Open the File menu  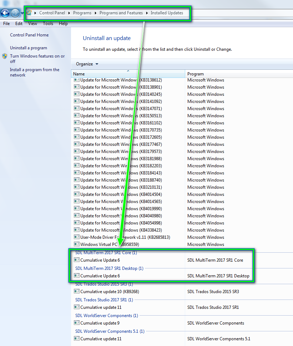tap(6, 24)
